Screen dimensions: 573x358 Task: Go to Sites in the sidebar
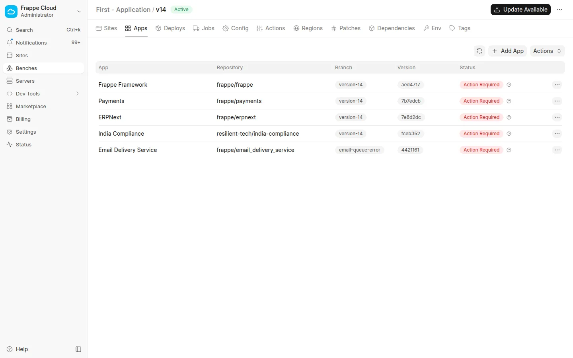[43, 55]
